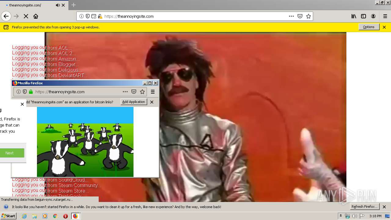This screenshot has height=220, width=391.
Task: Open Chrome from the taskbar
Action: (x=55, y=216)
